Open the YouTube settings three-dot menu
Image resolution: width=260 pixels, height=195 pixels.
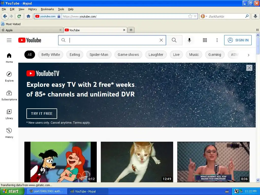217,40
